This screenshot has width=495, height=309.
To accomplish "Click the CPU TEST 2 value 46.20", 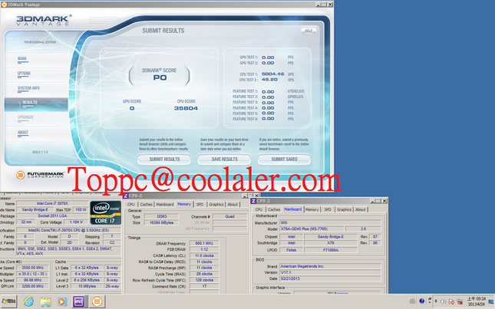I will 269,80.
